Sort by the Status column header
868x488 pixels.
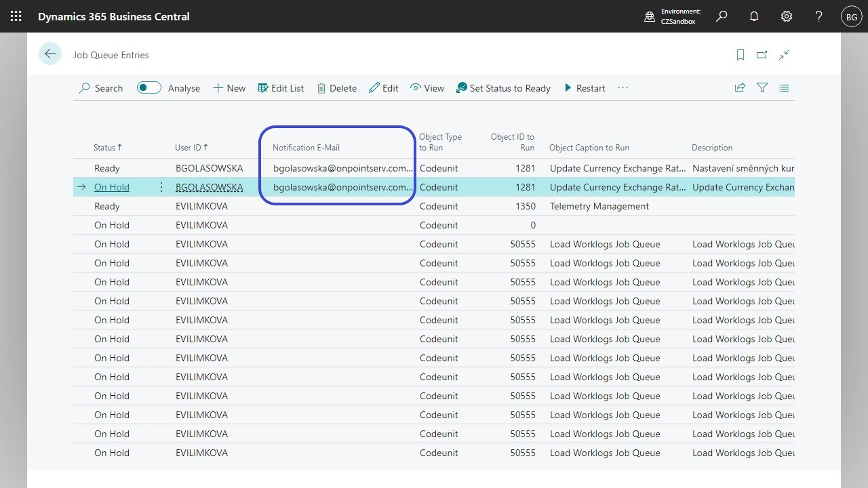click(x=108, y=148)
